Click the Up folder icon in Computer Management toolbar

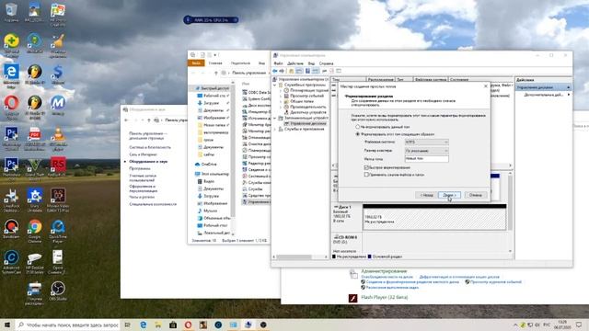click(x=291, y=71)
